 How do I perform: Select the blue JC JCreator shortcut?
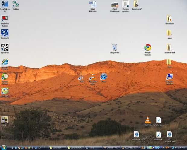[x=5, y=34]
